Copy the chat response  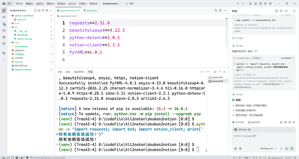pyautogui.click(x=289, y=122)
